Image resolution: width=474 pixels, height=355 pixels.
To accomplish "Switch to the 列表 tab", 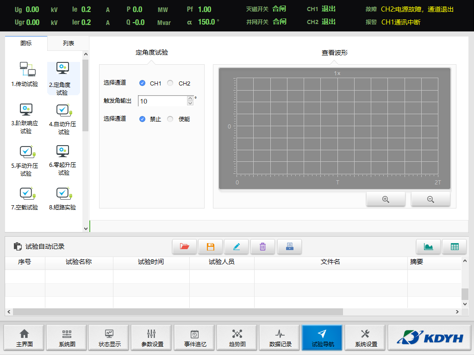I will point(68,43).
